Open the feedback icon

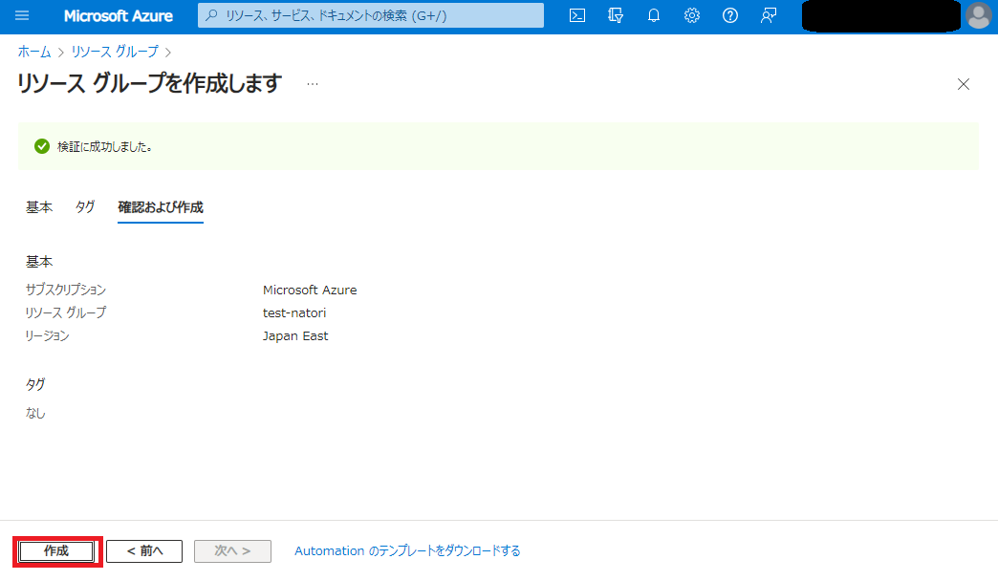pyautogui.click(x=769, y=15)
